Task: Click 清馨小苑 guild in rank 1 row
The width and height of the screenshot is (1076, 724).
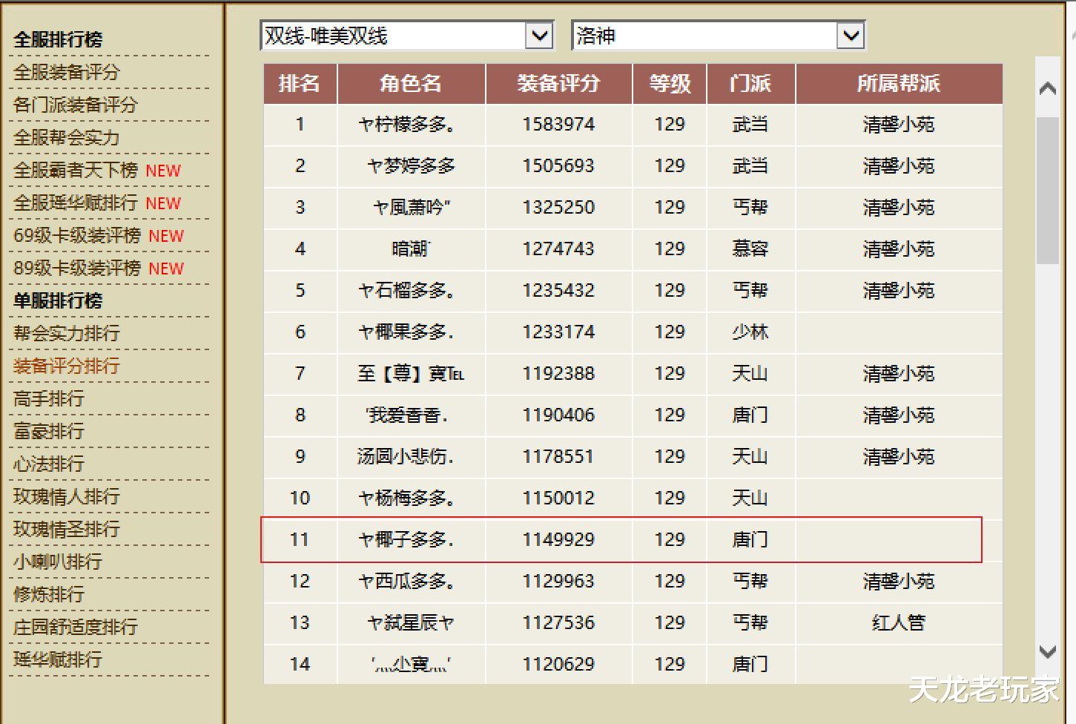Action: tap(899, 125)
